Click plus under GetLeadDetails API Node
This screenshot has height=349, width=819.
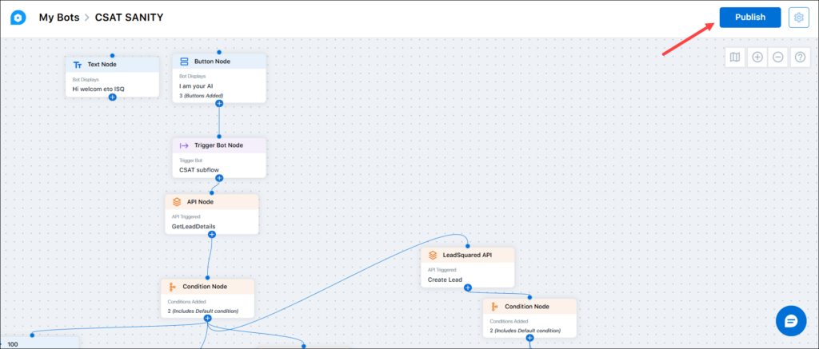211,235
